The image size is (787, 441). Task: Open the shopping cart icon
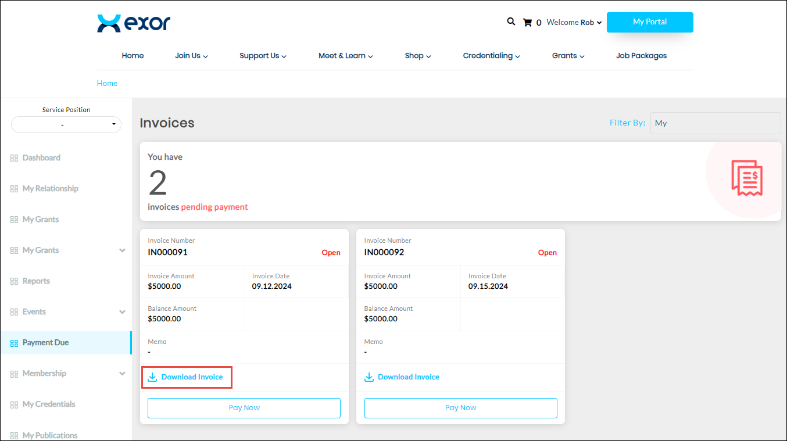527,23
